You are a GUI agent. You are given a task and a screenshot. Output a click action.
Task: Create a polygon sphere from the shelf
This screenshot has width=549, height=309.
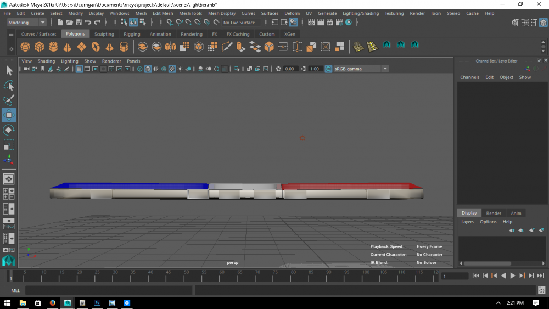25,47
